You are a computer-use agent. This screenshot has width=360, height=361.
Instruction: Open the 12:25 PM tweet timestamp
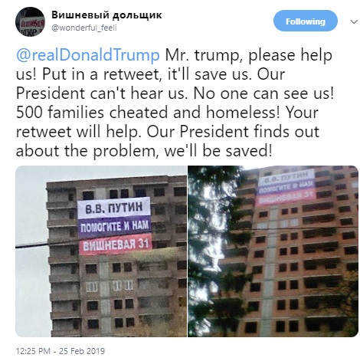pos(33,351)
